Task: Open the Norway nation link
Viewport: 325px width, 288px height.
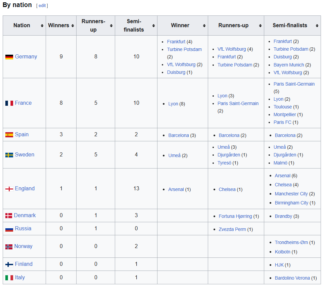Action: [x=24, y=246]
